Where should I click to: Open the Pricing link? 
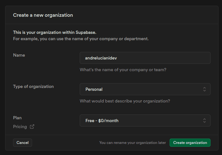coord(20,127)
